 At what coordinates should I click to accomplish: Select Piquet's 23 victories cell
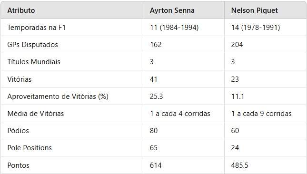tap(235, 79)
